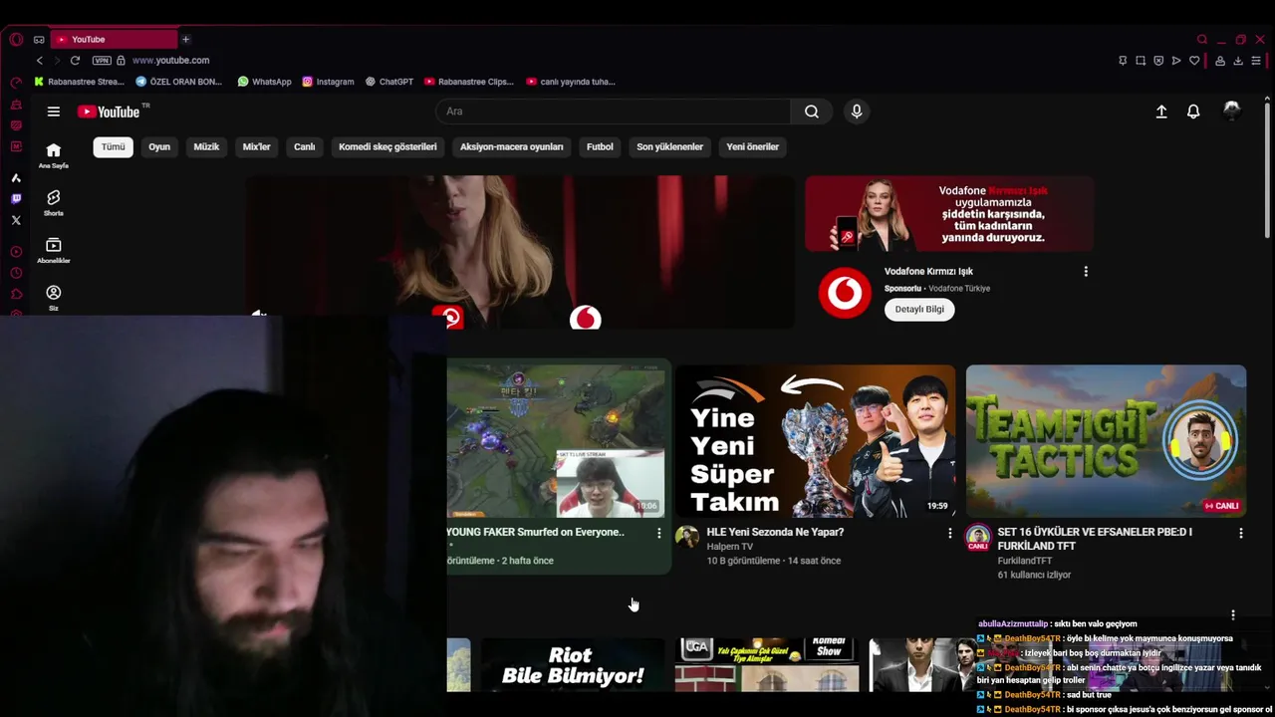Open the YouTube hamburger guide menu
The height and width of the screenshot is (717, 1275).
coord(54,112)
